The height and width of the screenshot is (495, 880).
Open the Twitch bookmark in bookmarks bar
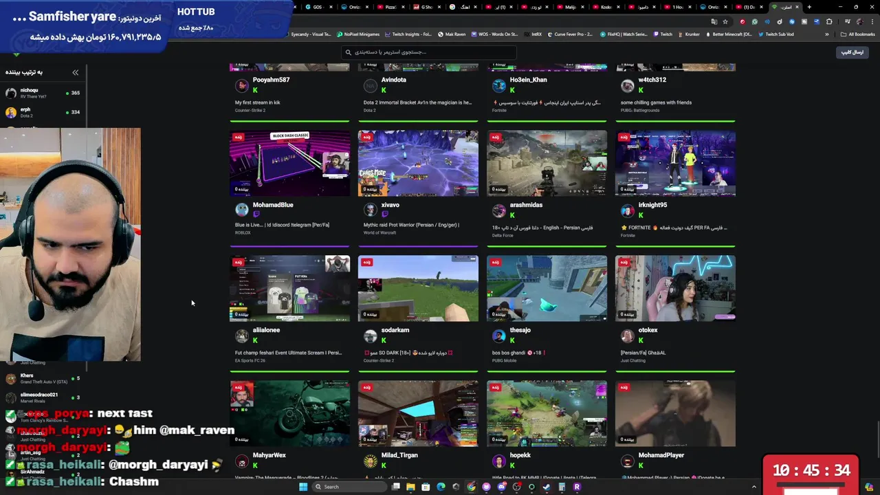click(x=663, y=34)
